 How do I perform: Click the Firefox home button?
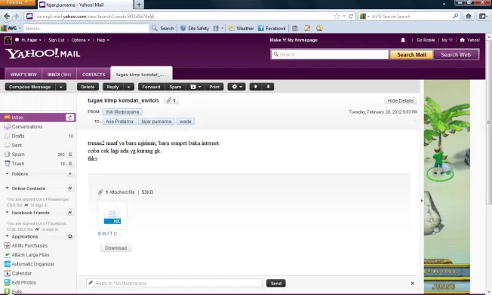point(469,17)
